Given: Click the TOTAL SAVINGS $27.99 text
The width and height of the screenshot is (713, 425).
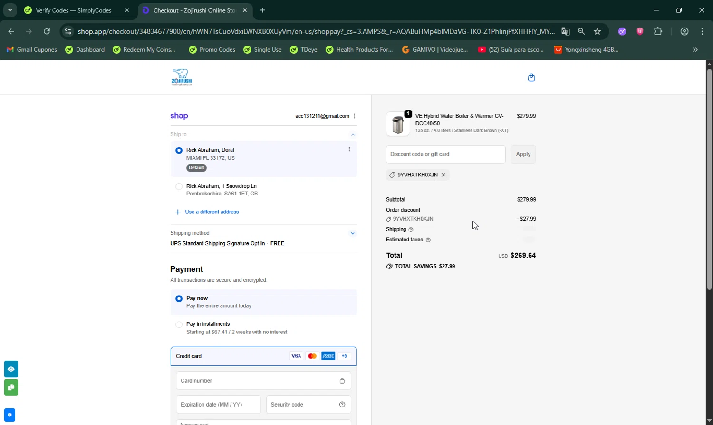Looking at the screenshot, I should pyautogui.click(x=425, y=267).
